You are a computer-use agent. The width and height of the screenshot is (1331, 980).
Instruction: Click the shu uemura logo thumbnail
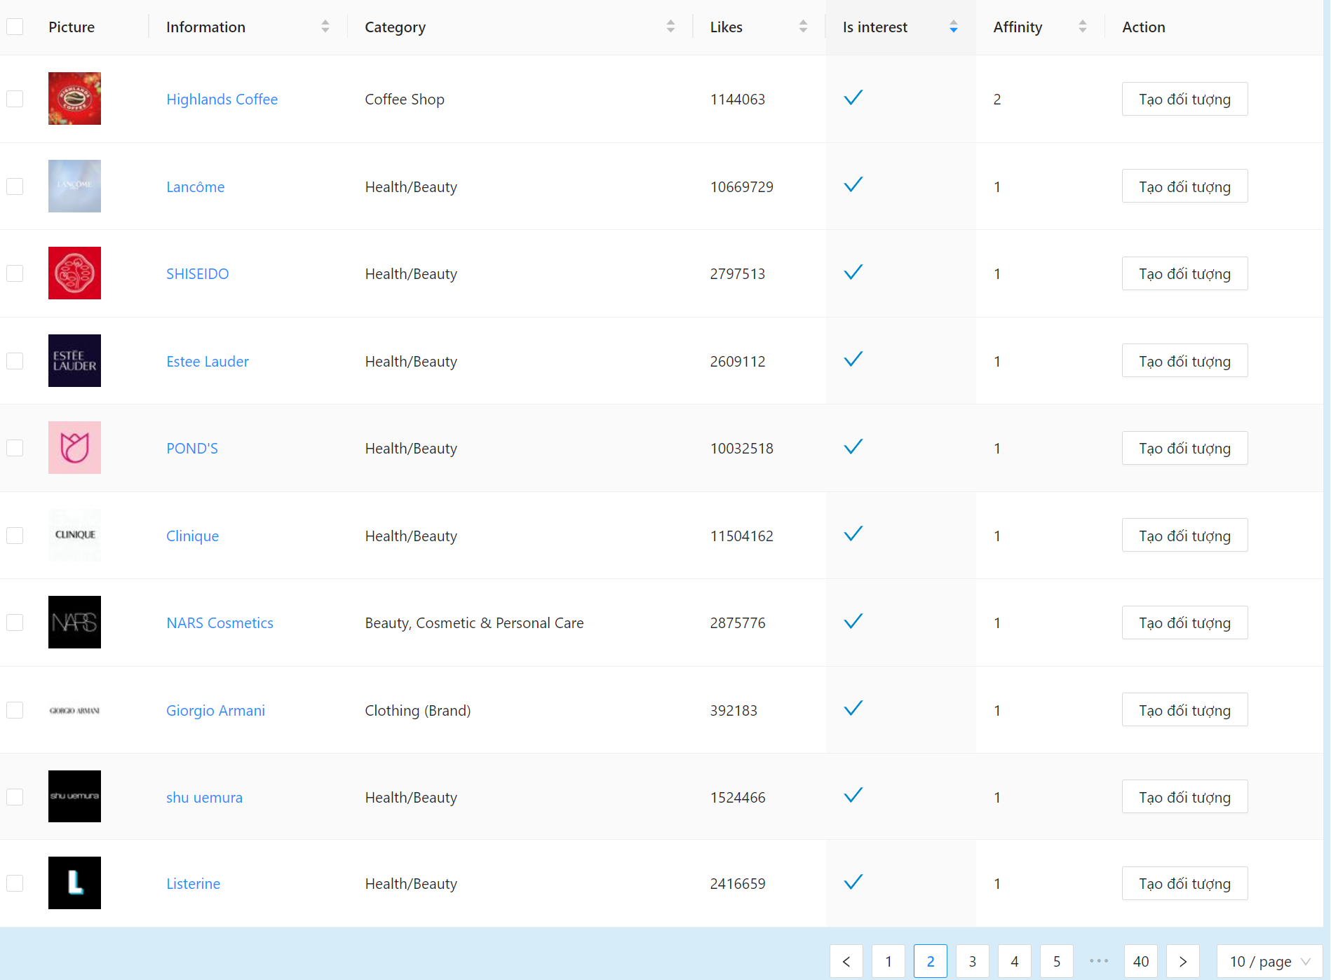(x=74, y=797)
